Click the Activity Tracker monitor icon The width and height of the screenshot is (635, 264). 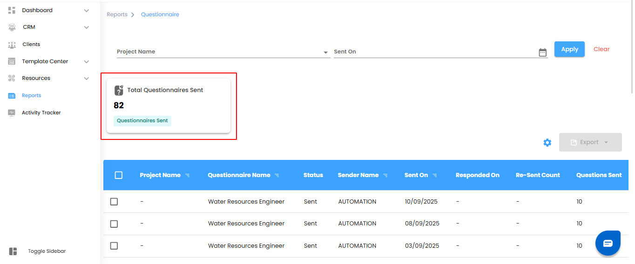pos(12,112)
